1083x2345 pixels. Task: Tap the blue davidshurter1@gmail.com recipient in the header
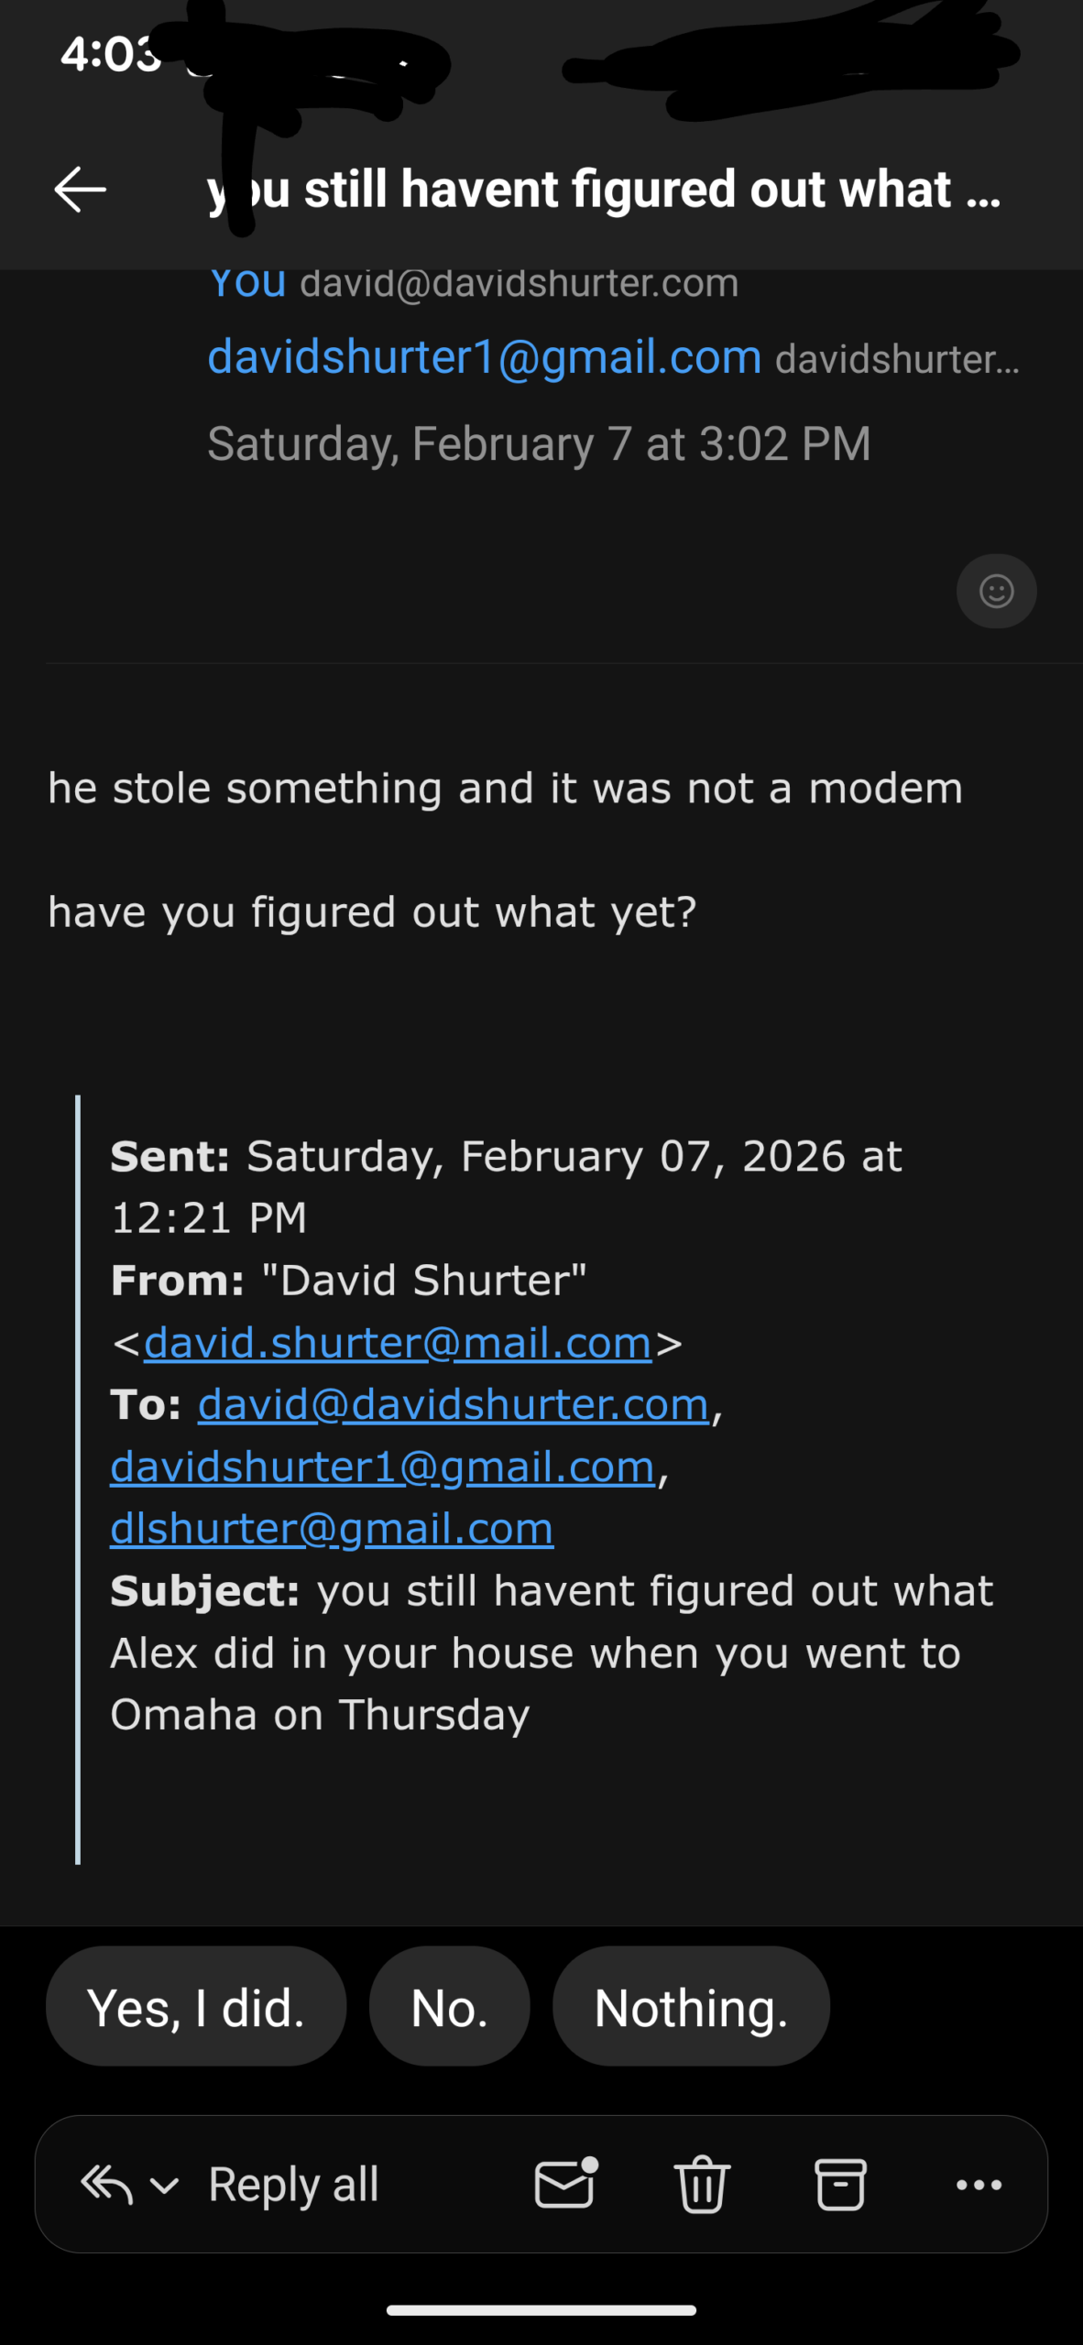(x=485, y=357)
